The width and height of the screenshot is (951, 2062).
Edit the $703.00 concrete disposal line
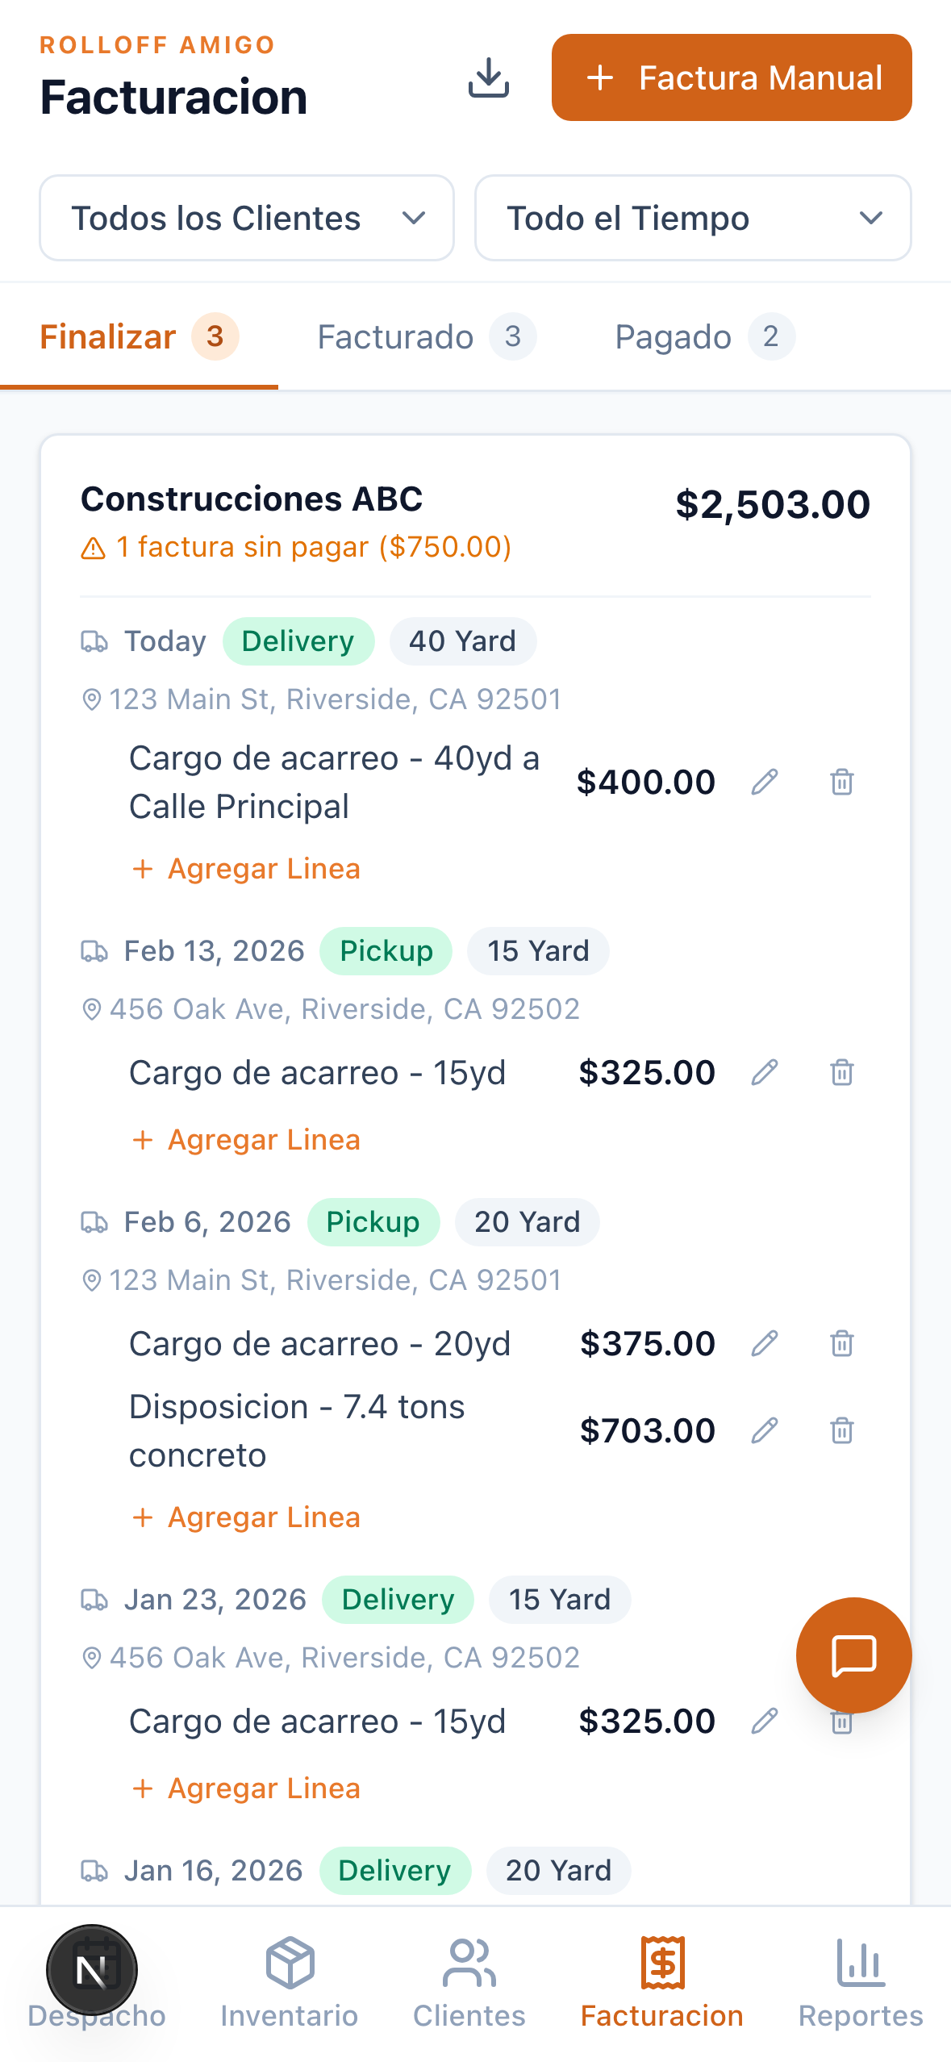point(764,1430)
